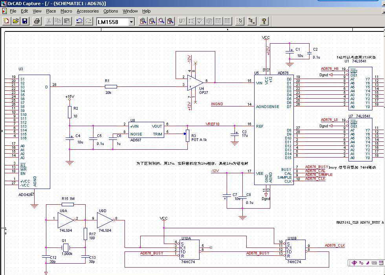Zoom to show the whole schematic page
This screenshot has height=275, width=385.
[x=170, y=21]
